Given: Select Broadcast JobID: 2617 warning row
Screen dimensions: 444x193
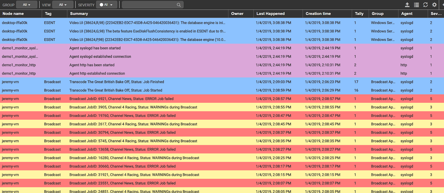Looking at the screenshot, I should tap(222, 124).
